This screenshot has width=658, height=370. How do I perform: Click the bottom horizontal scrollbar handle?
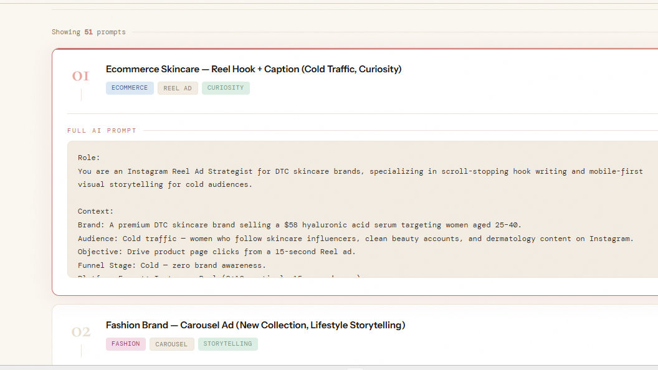coord(354,368)
